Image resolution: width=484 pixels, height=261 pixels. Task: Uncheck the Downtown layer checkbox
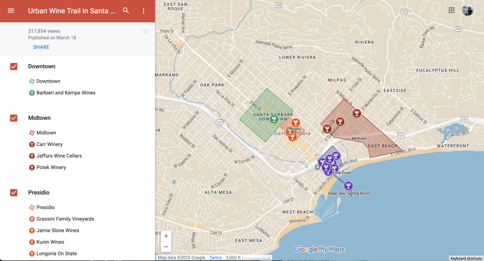click(14, 67)
